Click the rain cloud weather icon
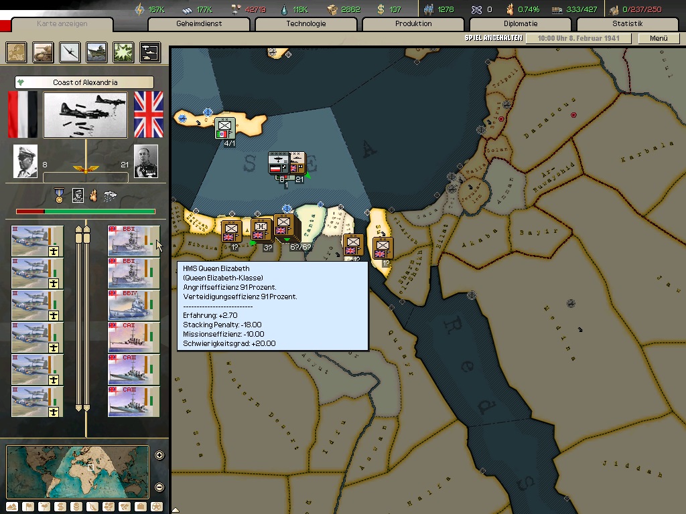The width and height of the screenshot is (686, 514). tap(110, 196)
